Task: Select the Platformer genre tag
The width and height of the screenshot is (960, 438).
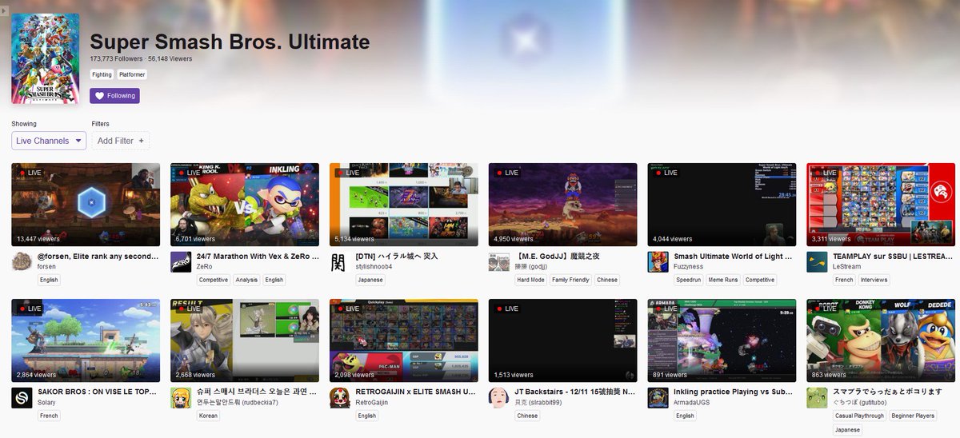Action: 132,74
